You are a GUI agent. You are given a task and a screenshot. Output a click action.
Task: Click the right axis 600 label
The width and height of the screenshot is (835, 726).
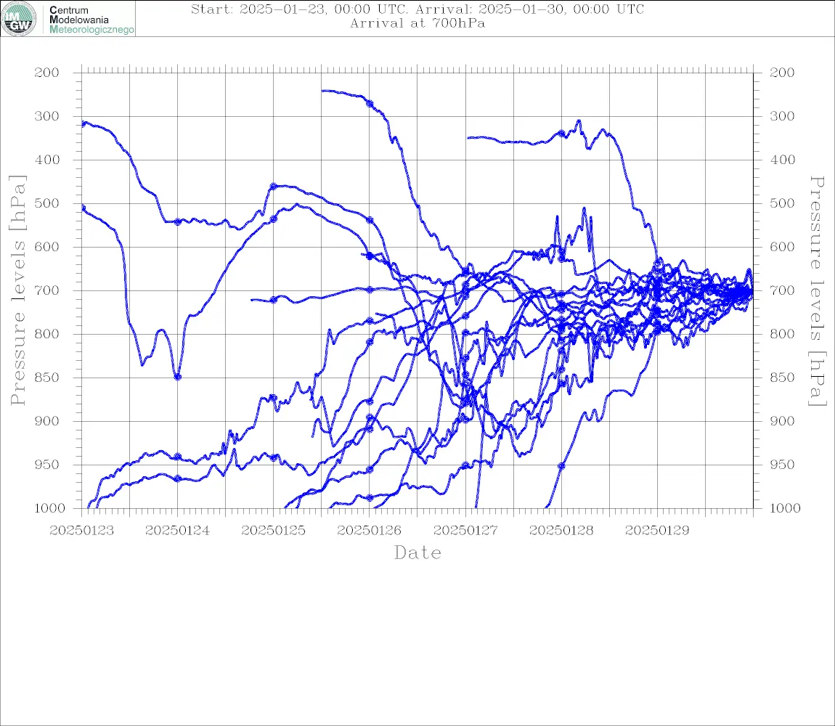click(782, 247)
